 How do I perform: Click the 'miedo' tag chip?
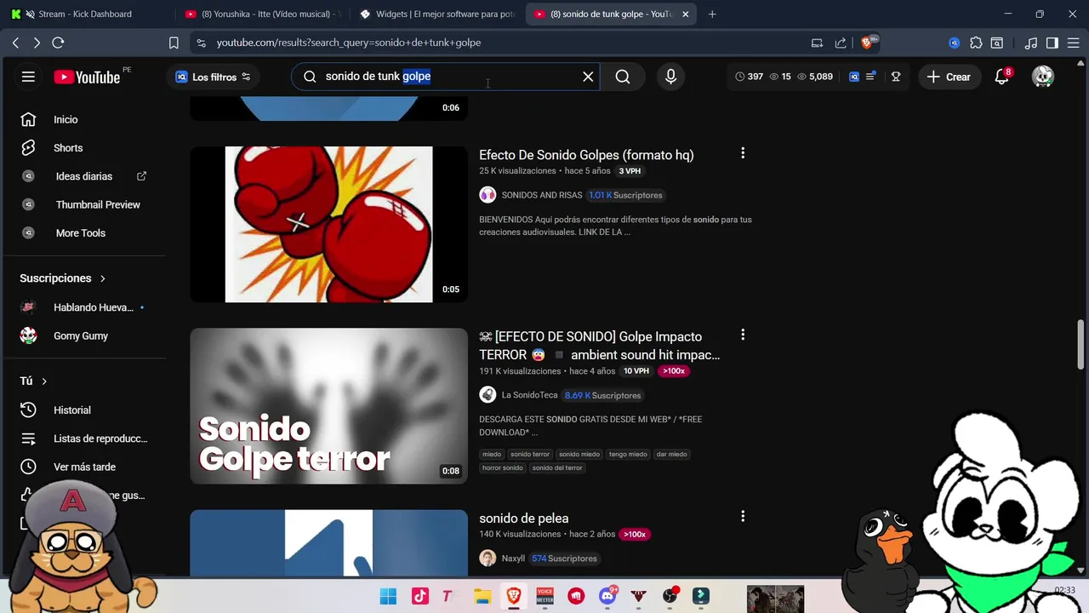492,455
